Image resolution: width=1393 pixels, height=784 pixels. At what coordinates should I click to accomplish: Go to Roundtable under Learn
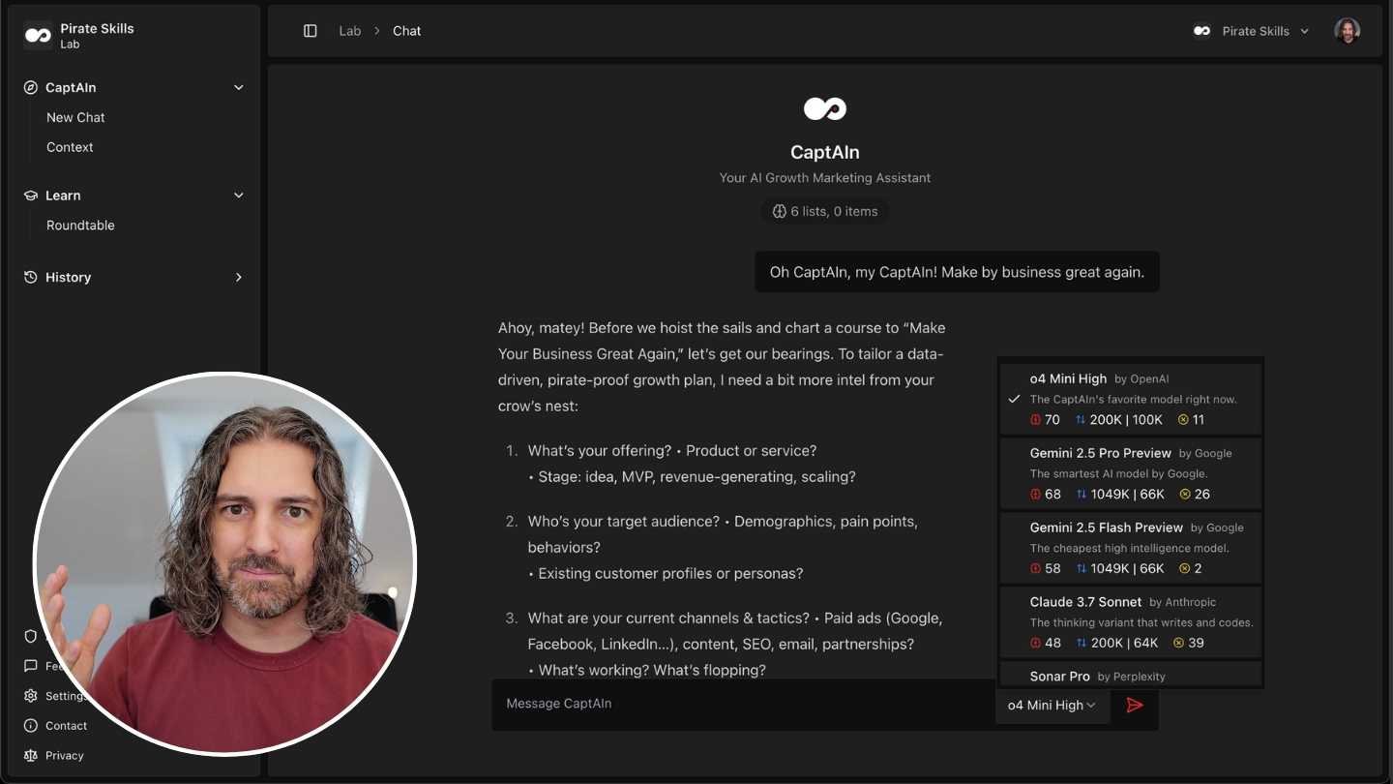tap(80, 225)
